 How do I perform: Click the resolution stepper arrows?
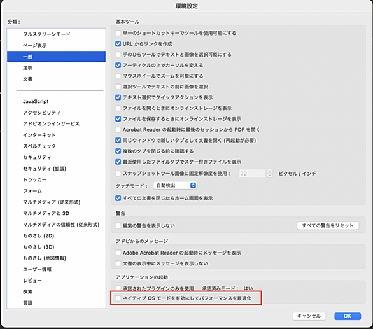[x=269, y=173]
